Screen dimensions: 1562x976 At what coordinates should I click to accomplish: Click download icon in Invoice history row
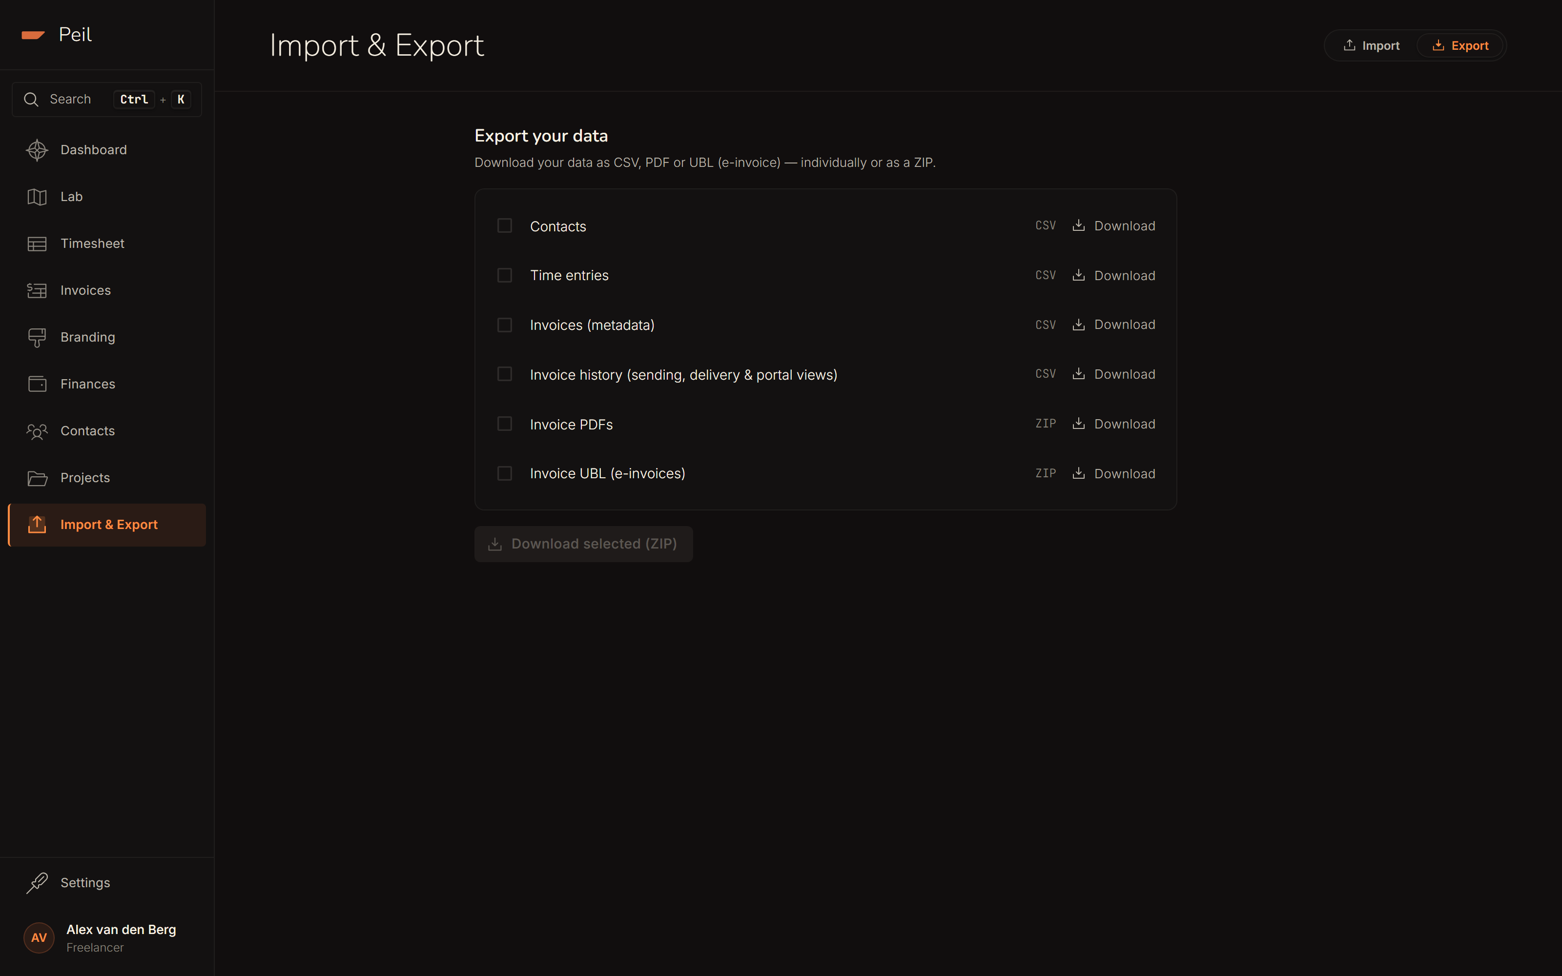pyautogui.click(x=1079, y=374)
